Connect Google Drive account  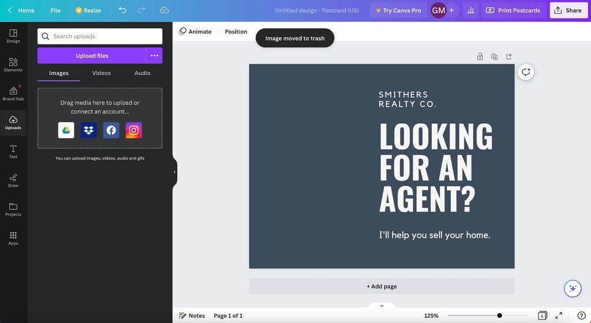pyautogui.click(x=66, y=130)
